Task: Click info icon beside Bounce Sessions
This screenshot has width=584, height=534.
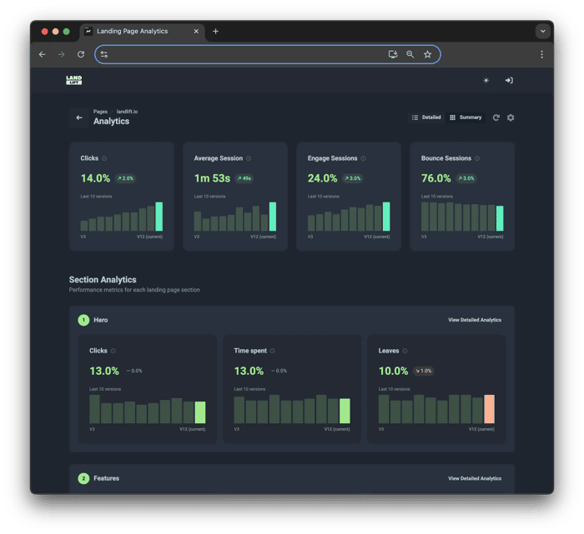Action: click(x=477, y=158)
